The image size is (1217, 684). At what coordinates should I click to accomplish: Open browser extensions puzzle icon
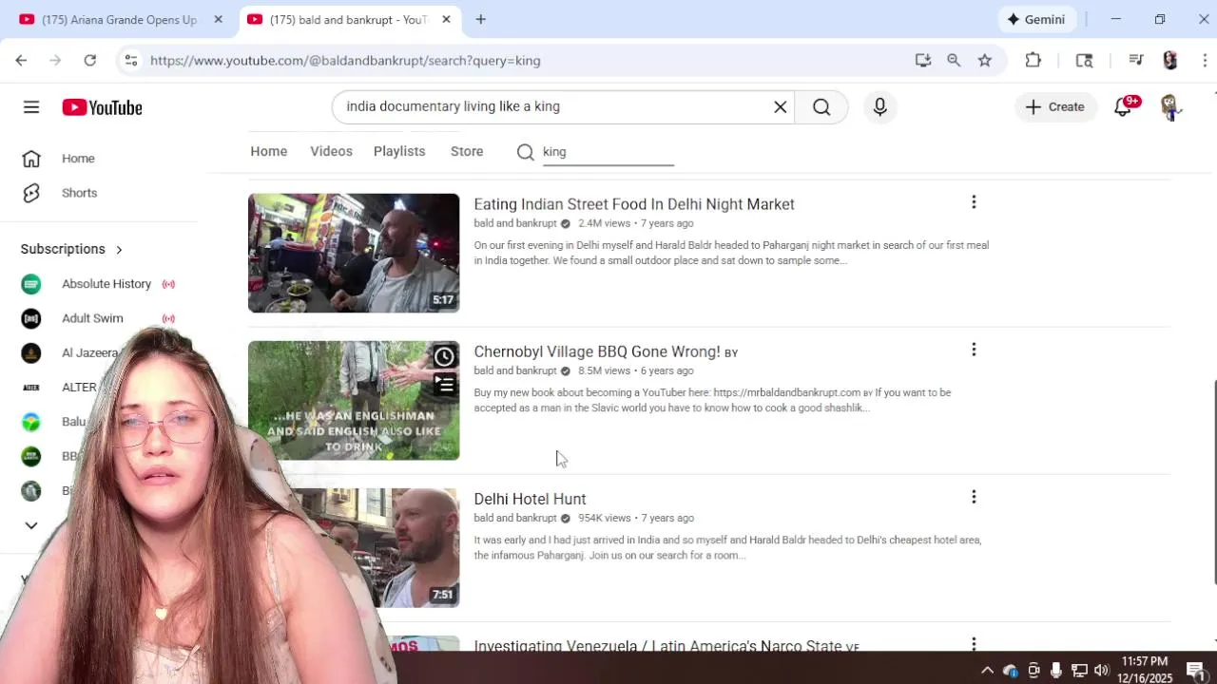coord(1033,60)
